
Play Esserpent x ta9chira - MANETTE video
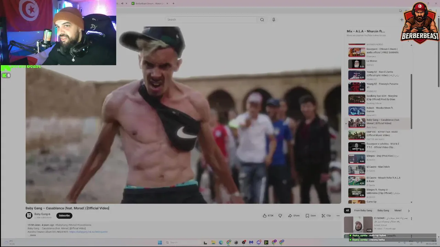coord(379,147)
